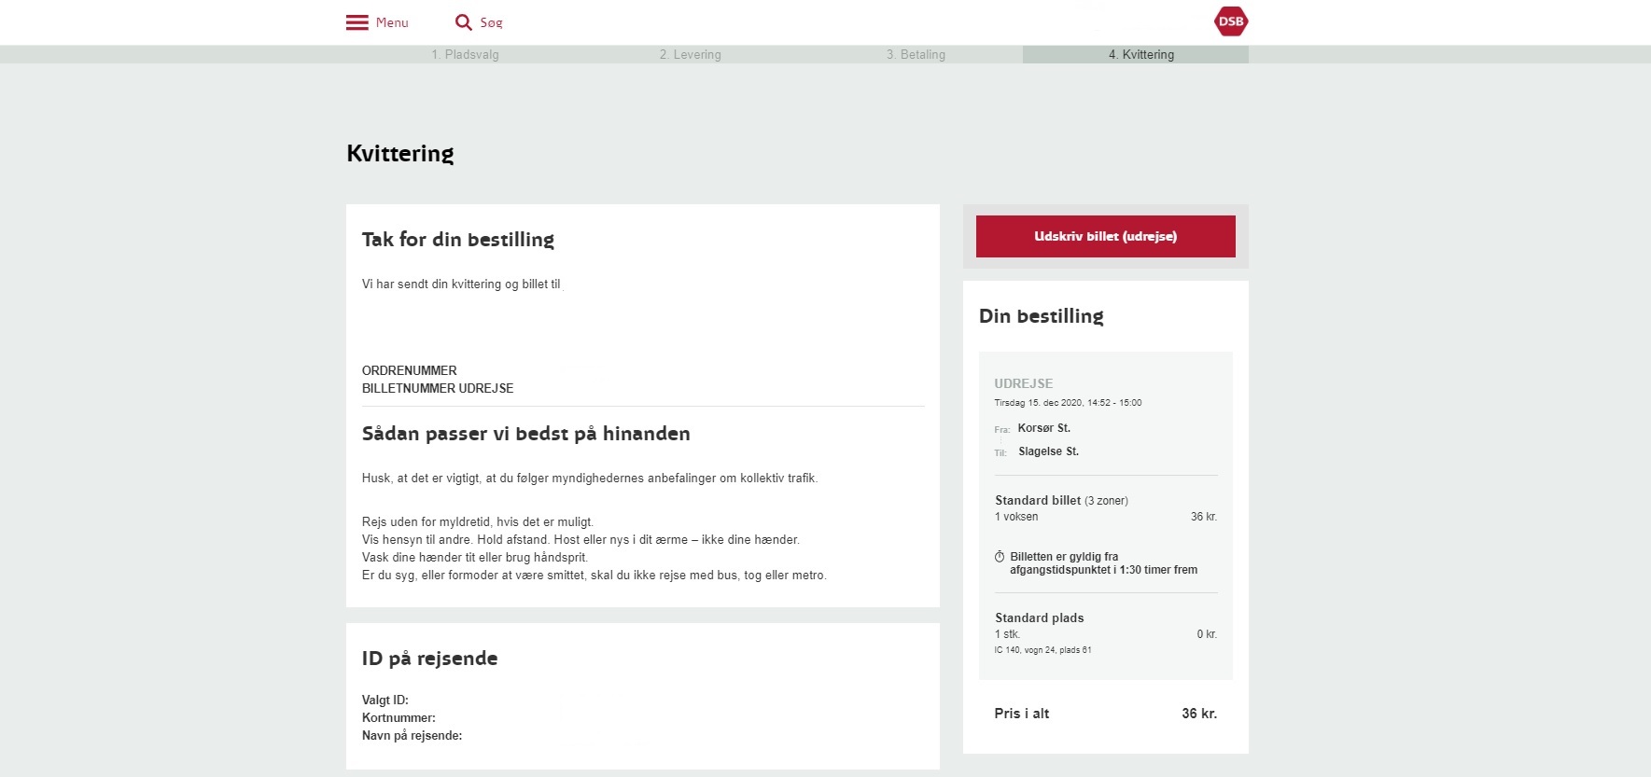Click Vis hensyn til andre line

[581, 540]
